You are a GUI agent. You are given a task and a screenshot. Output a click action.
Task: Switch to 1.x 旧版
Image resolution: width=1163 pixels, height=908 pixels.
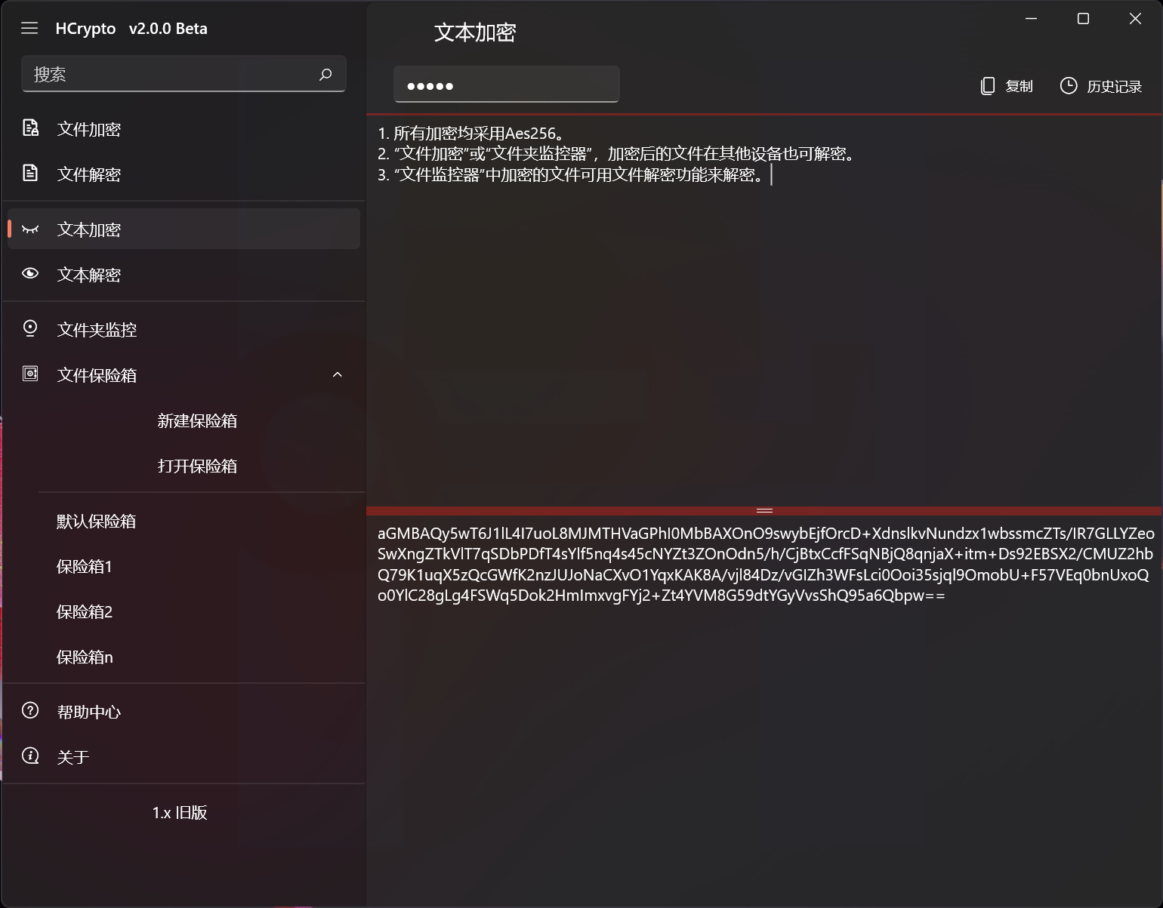coord(180,812)
